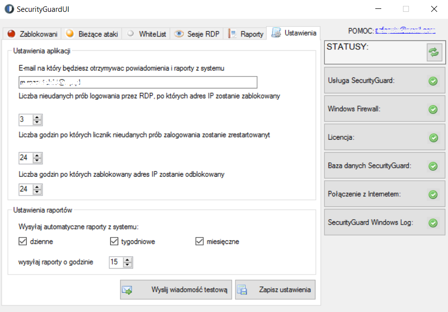The image size is (448, 312).
Task: Increase counter reset hours value
Action: coord(37,156)
